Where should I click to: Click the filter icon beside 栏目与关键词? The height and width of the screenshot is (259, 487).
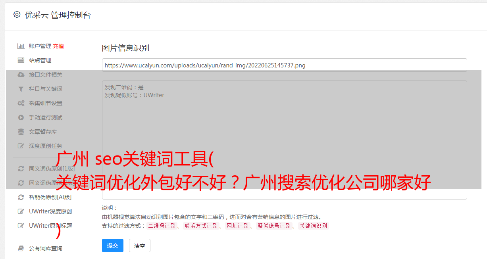(x=21, y=89)
